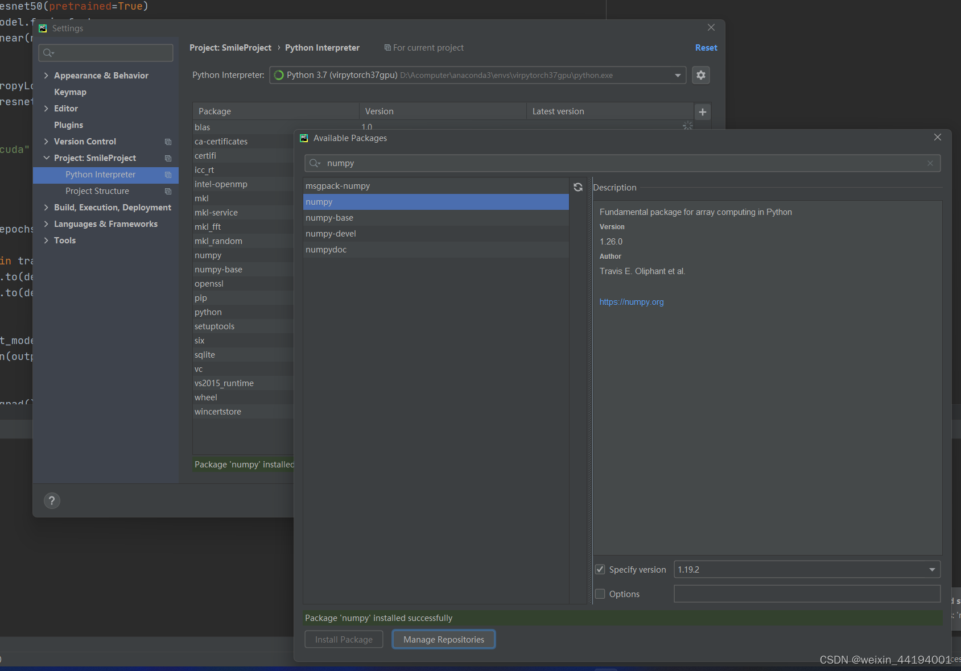Click search icon in Settings search box

(48, 53)
